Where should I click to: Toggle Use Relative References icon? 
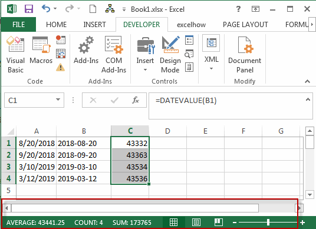click(x=61, y=54)
